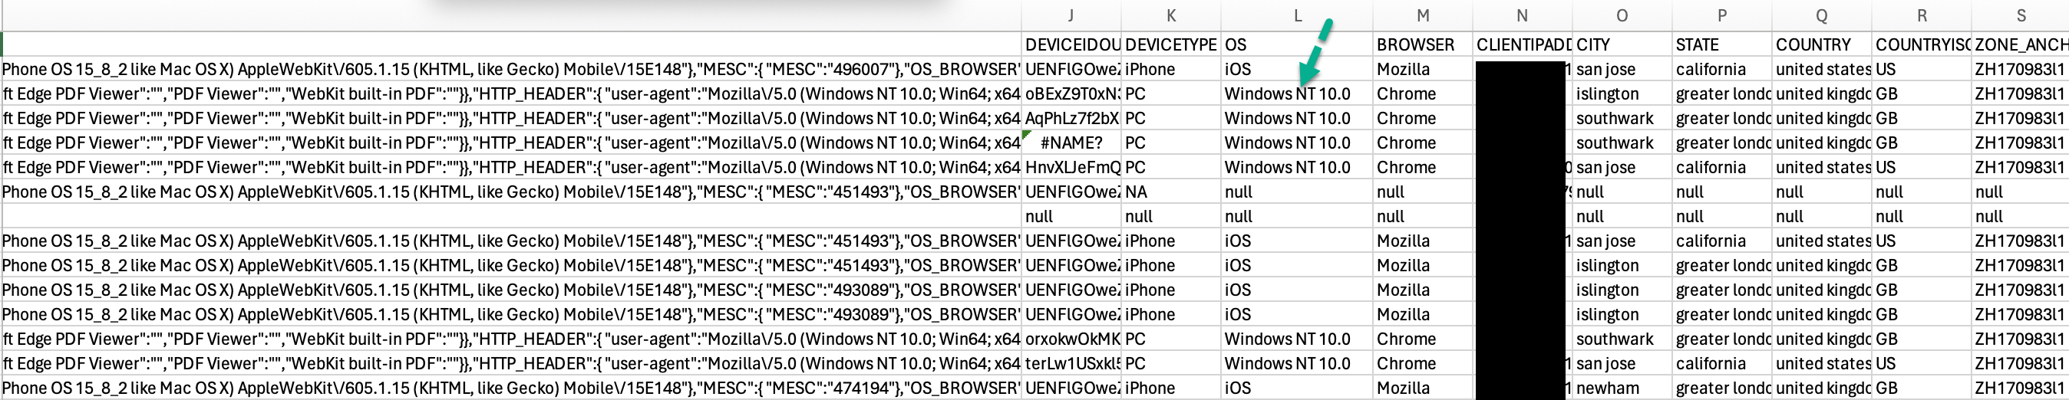
Task: Select the column Q header
Action: (x=1821, y=16)
